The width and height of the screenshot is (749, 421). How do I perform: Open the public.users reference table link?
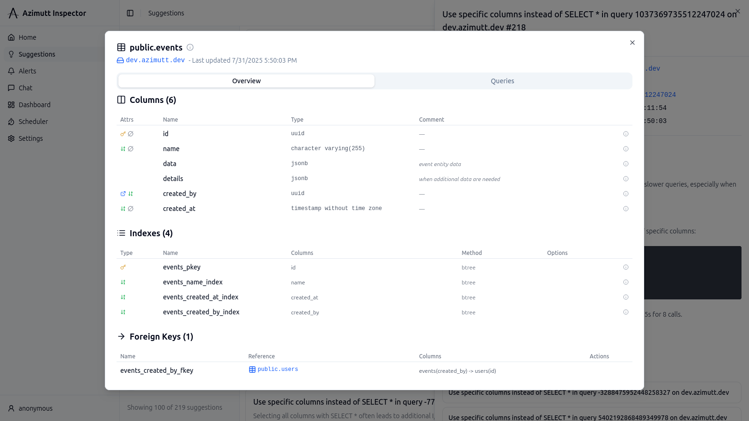[x=278, y=370]
